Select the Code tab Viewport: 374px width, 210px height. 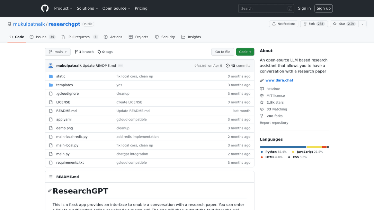pyautogui.click(x=17, y=37)
